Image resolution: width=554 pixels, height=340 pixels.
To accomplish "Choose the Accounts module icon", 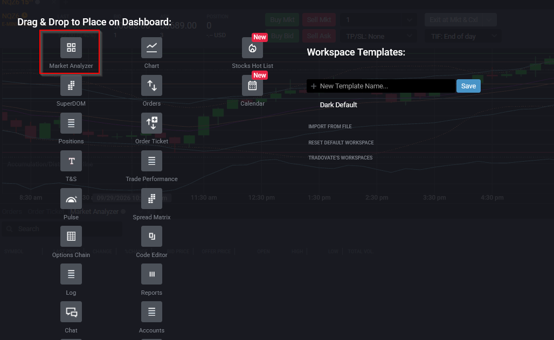I will coord(151,312).
